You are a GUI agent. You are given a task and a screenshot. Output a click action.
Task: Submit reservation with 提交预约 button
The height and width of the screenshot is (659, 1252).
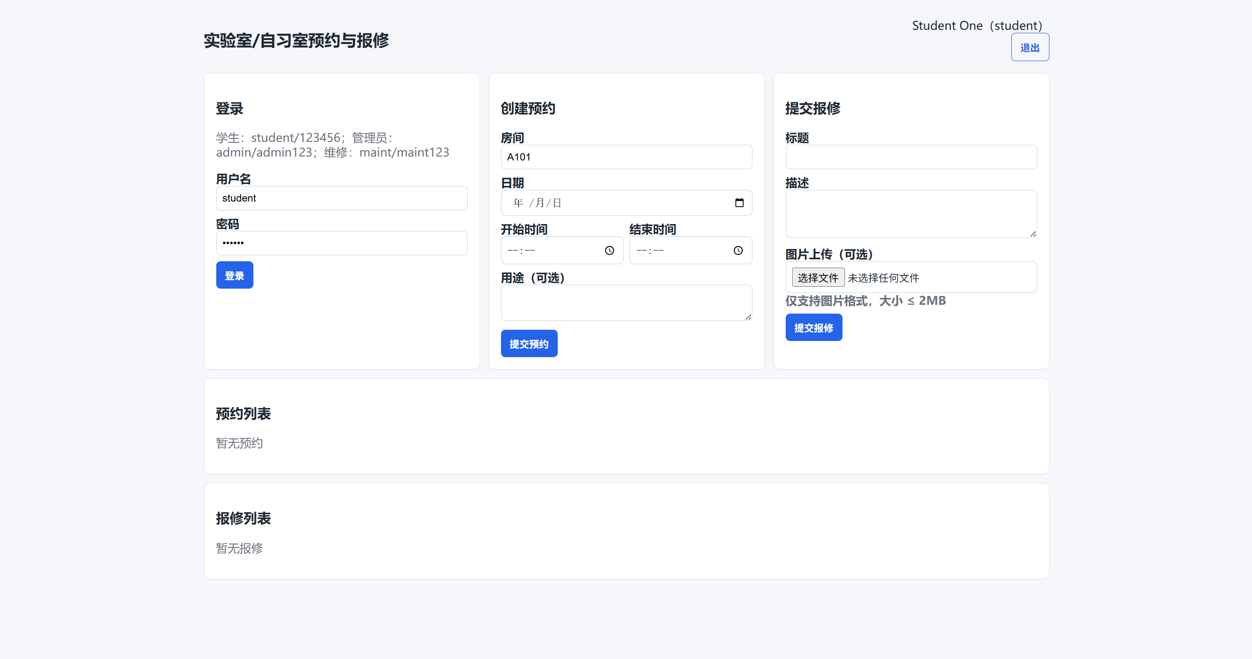tap(529, 343)
